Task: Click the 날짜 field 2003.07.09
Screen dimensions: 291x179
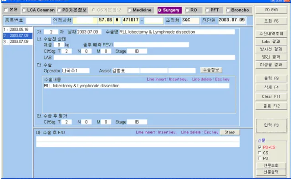Action: (89, 32)
